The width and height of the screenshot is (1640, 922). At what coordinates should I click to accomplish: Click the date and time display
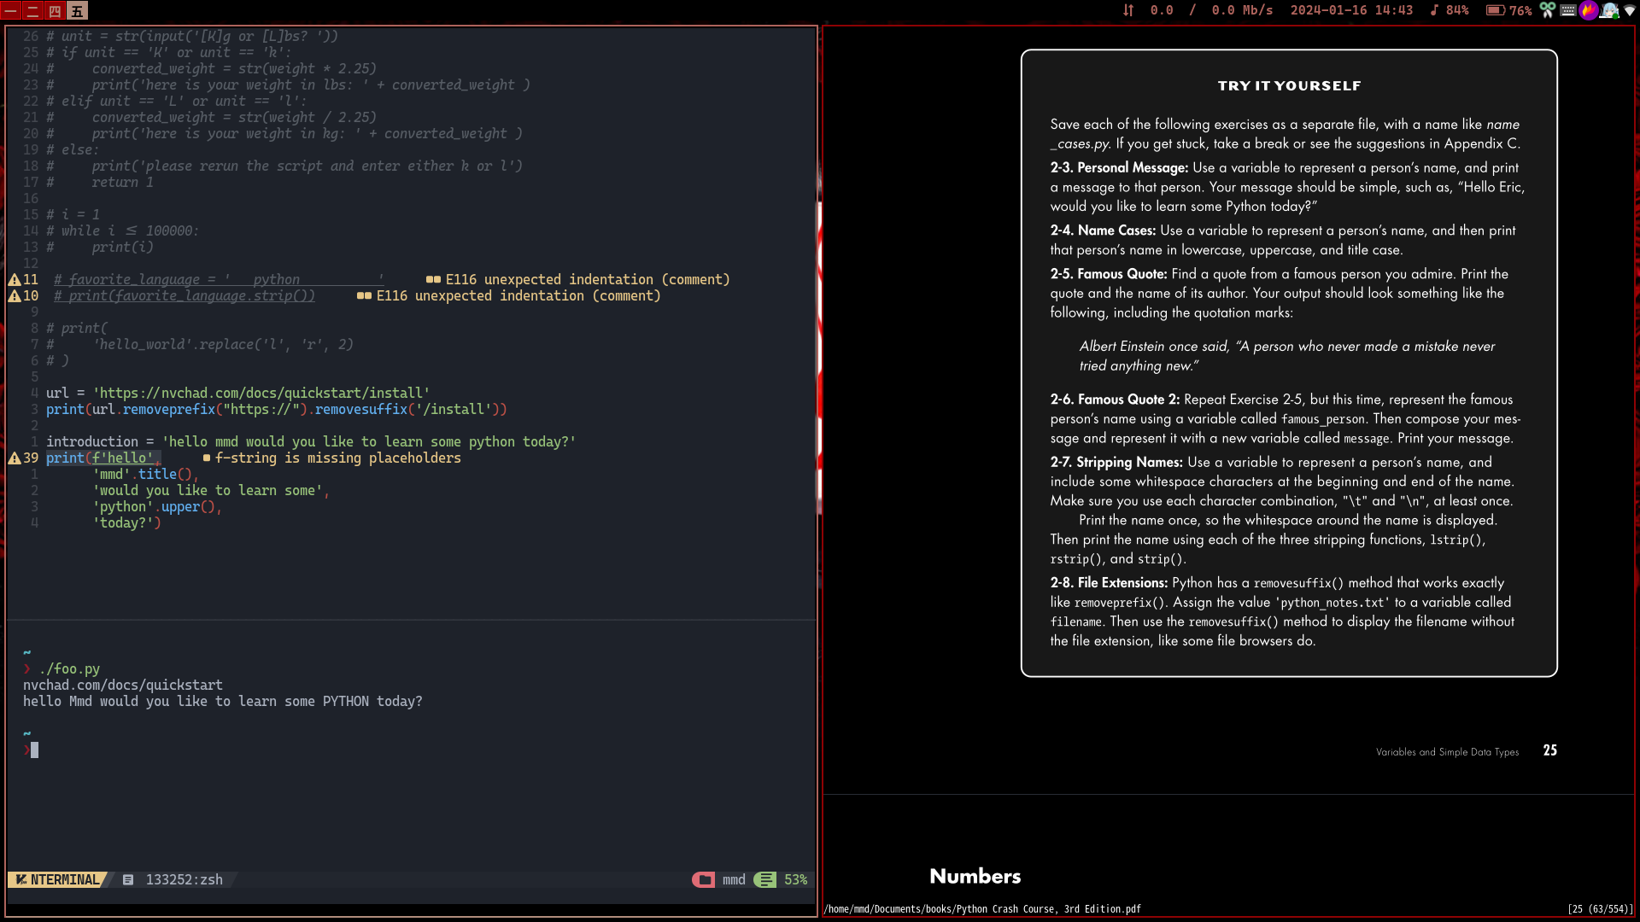(x=1351, y=10)
